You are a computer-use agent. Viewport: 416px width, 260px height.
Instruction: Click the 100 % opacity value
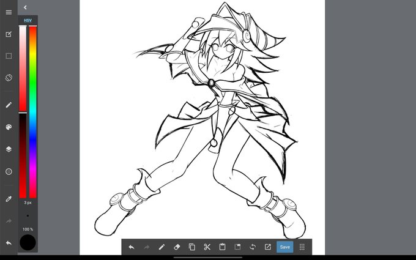click(x=28, y=229)
